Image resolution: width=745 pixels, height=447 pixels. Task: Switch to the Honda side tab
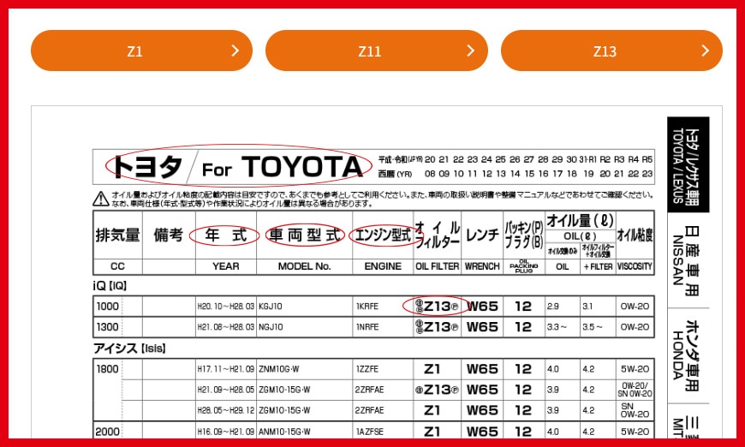(688, 355)
